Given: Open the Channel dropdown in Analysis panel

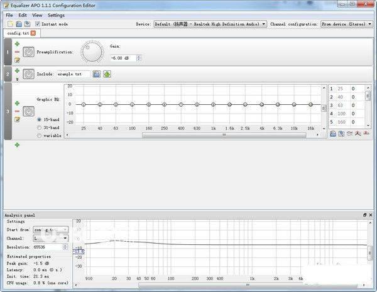Looking at the screenshot, I should click(x=51, y=238).
